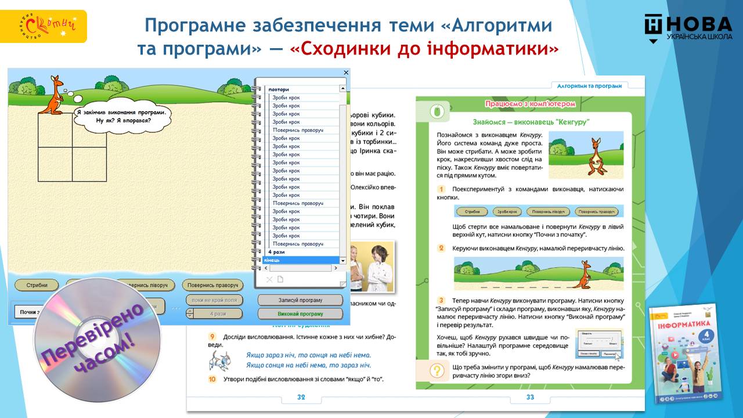Click the Повернись ліворуч button pictured on page 33
Screen dimensions: 743x418
pyautogui.click(x=547, y=212)
